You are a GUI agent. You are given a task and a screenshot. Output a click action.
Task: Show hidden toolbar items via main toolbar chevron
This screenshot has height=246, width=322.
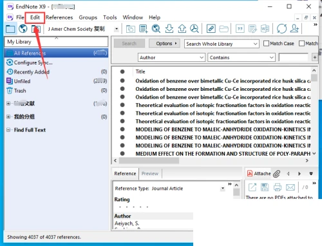pos(316,24)
